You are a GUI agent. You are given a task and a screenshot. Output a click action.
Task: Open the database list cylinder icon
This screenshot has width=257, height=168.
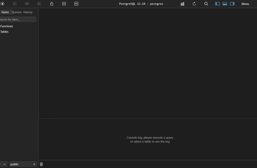(x=64, y=4)
